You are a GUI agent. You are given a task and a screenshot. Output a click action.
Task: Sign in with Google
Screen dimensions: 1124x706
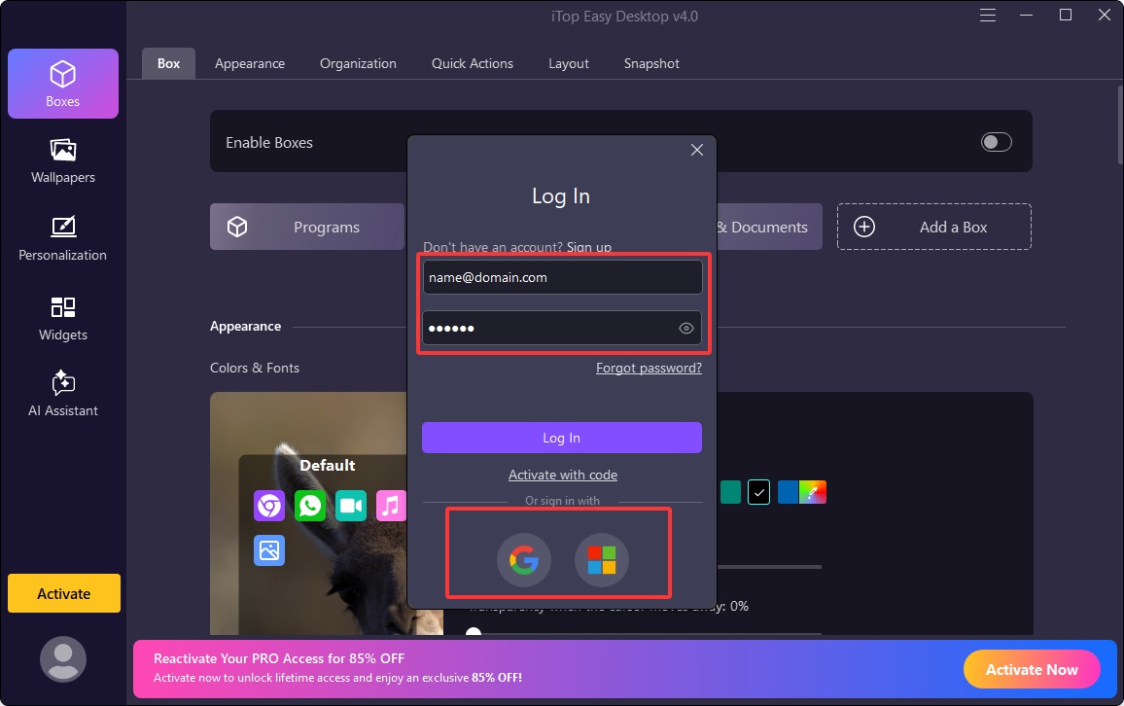(x=523, y=560)
